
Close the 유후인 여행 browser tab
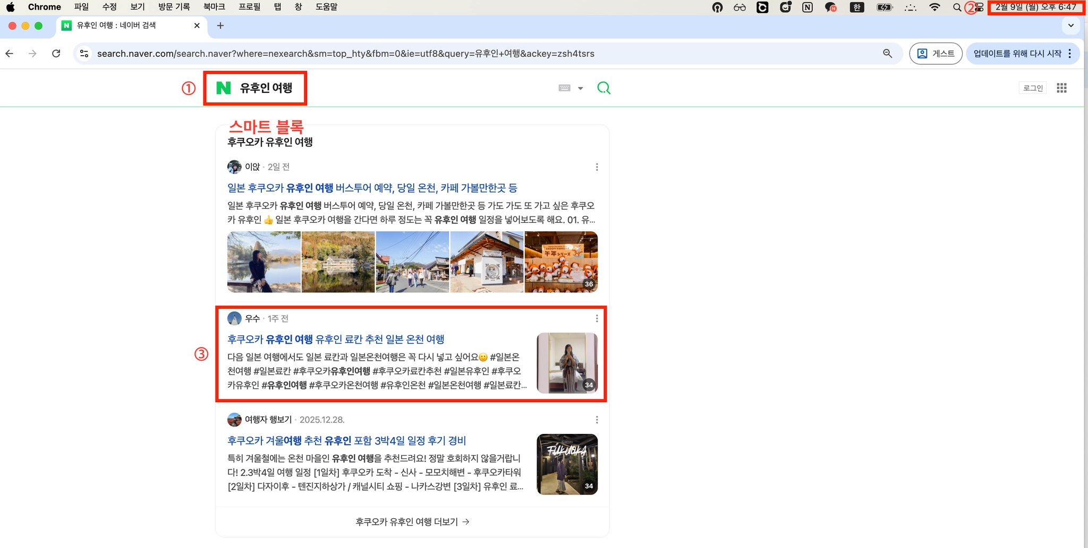tap(197, 25)
